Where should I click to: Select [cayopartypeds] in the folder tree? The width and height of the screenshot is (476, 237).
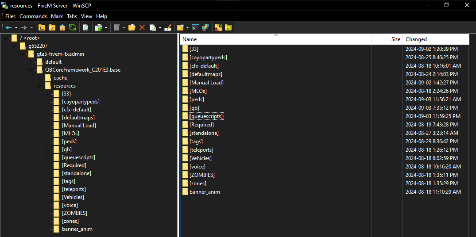coord(81,102)
